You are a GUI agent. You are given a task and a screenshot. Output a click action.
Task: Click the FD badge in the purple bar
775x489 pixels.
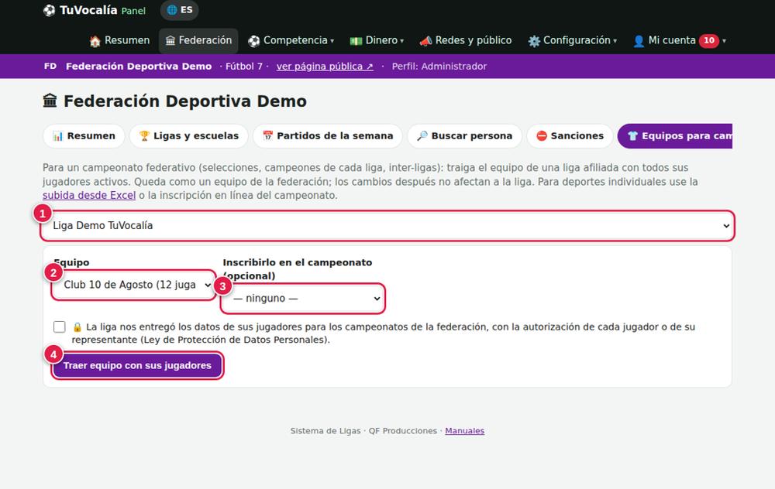point(50,66)
